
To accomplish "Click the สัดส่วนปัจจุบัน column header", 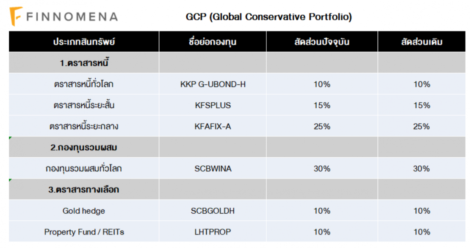I will 322,42.
